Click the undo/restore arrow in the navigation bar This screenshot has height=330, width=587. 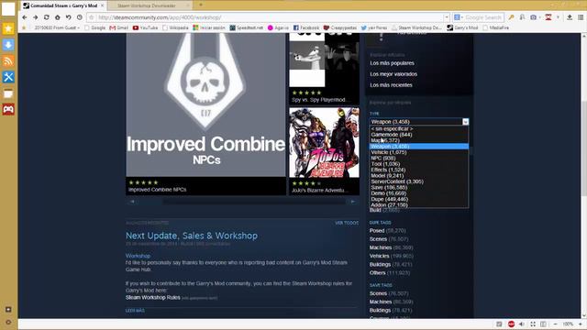click(69, 17)
